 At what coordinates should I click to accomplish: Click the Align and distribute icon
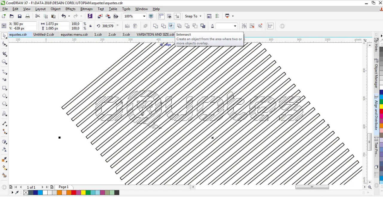270,26
